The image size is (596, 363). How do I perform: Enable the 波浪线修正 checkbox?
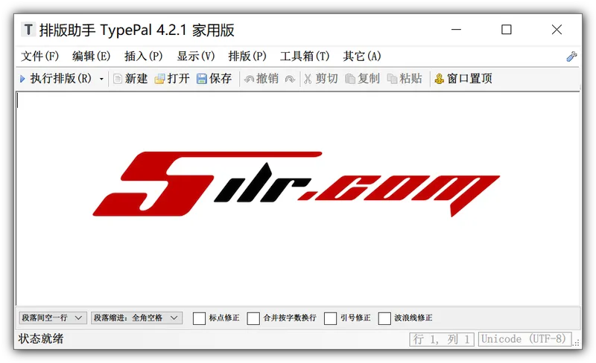384,318
